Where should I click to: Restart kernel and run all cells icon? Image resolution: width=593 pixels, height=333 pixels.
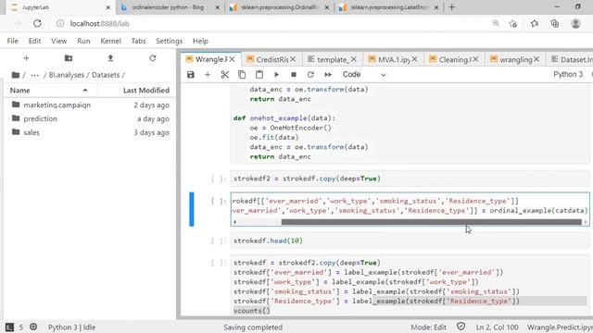click(x=328, y=74)
